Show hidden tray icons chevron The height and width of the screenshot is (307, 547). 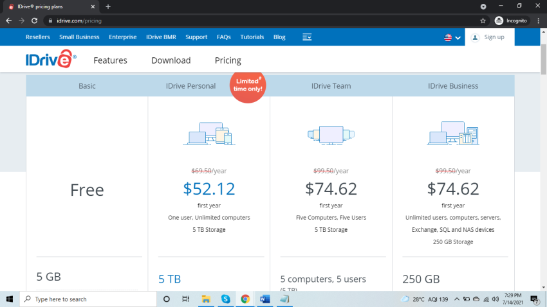pyautogui.click(x=457, y=299)
